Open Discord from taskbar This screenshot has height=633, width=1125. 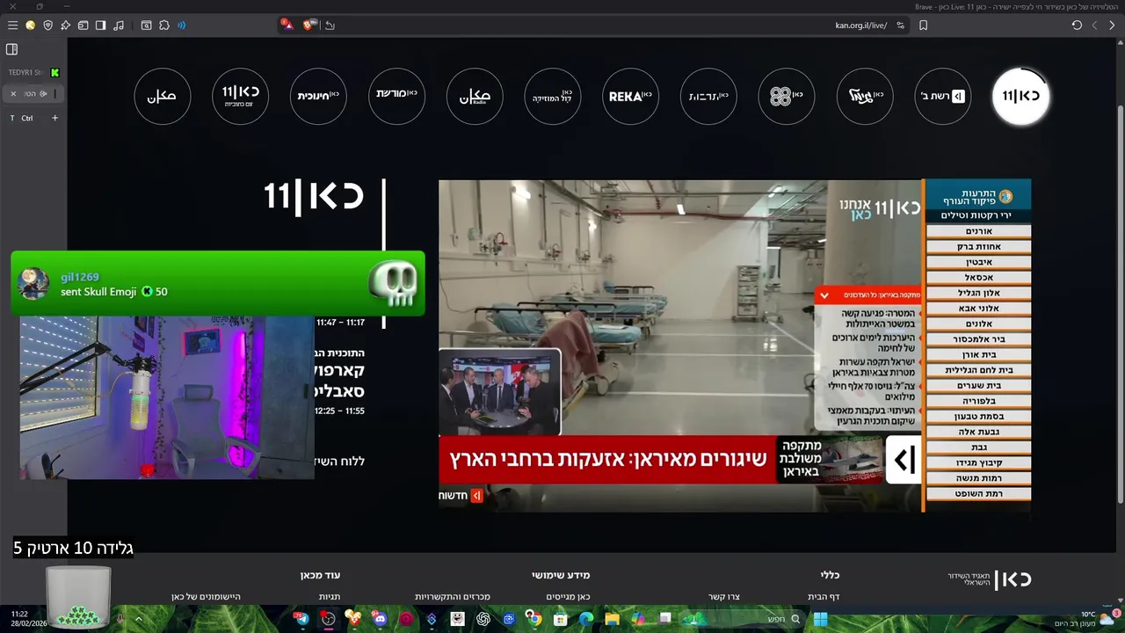click(380, 619)
